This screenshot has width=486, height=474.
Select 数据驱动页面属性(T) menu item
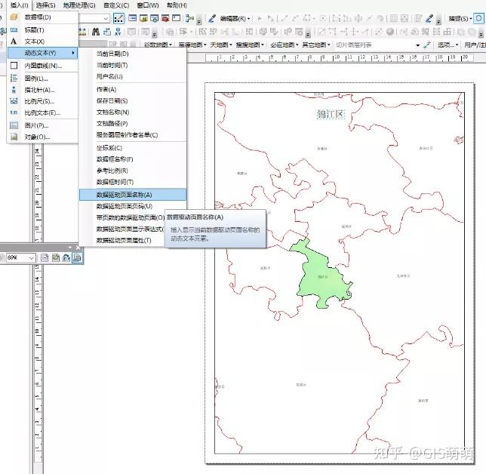[x=124, y=241]
